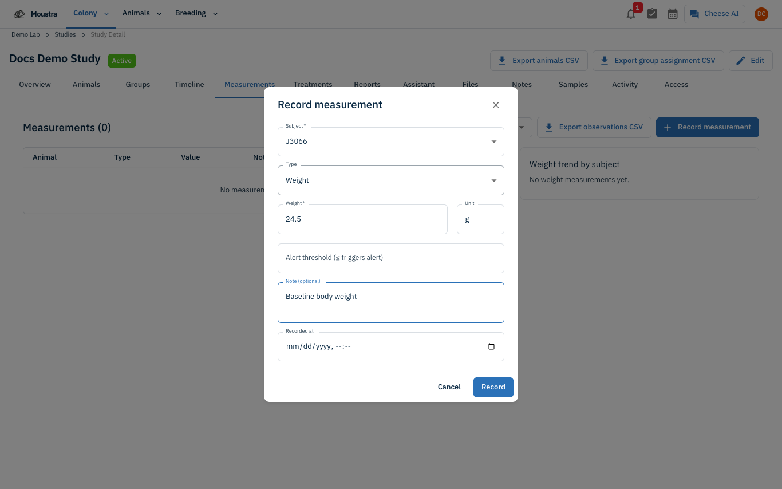
Task: Open the calendar picker in Recorded at
Action: tap(491, 346)
